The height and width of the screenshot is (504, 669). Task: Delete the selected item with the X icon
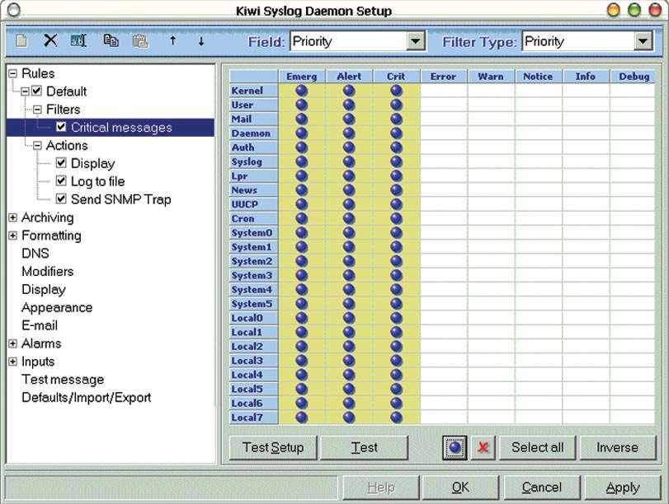(50, 41)
